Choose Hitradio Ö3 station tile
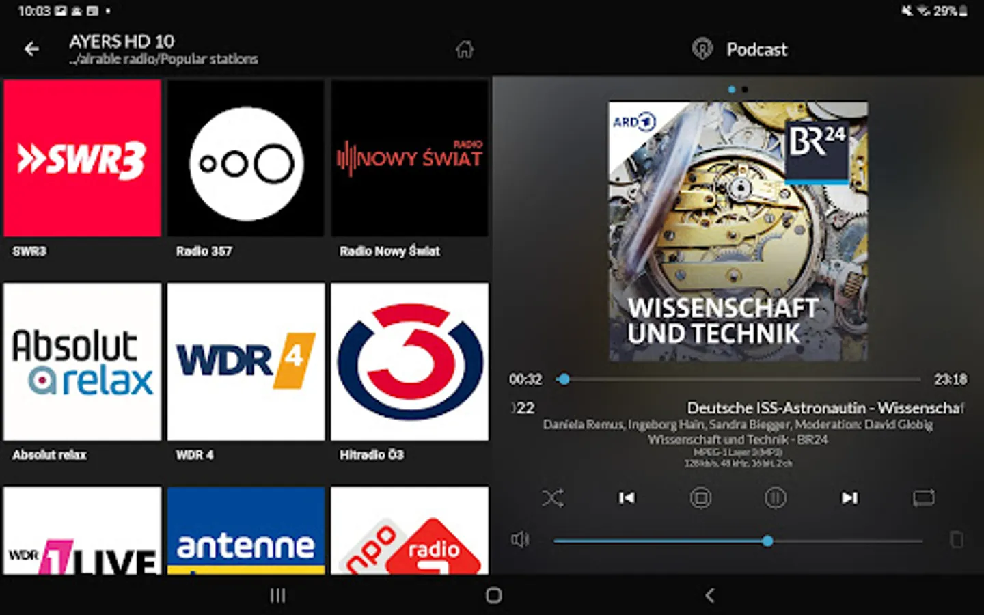984x615 pixels. coord(410,361)
